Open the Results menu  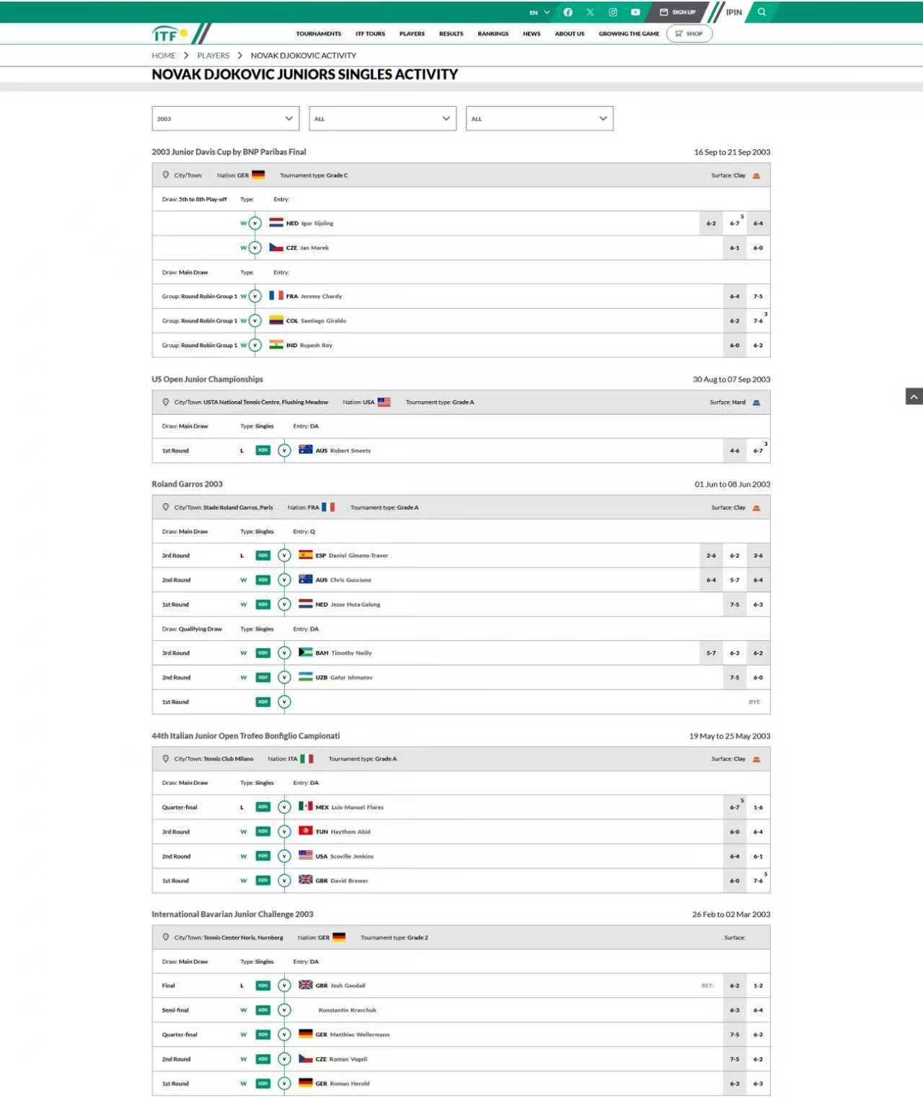[x=451, y=34]
